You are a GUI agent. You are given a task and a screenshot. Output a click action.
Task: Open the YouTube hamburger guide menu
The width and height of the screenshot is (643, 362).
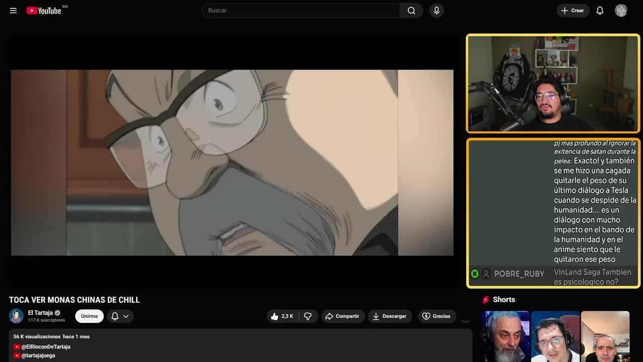[x=13, y=11]
